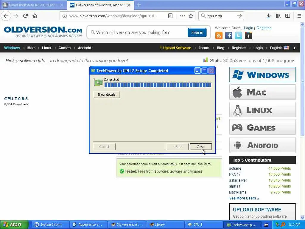Click the orange RSS feed icon
This screenshot has width=305, height=229.
coord(219,36)
